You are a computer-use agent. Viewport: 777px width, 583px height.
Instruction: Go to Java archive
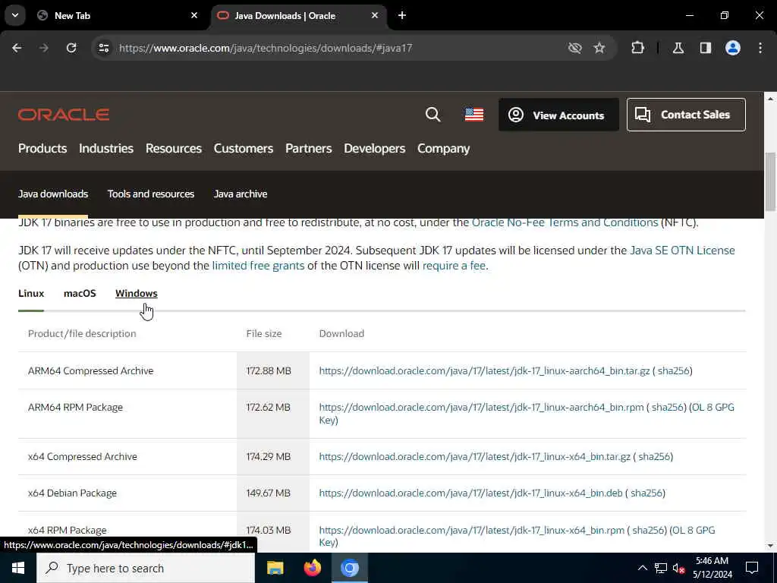(x=241, y=194)
